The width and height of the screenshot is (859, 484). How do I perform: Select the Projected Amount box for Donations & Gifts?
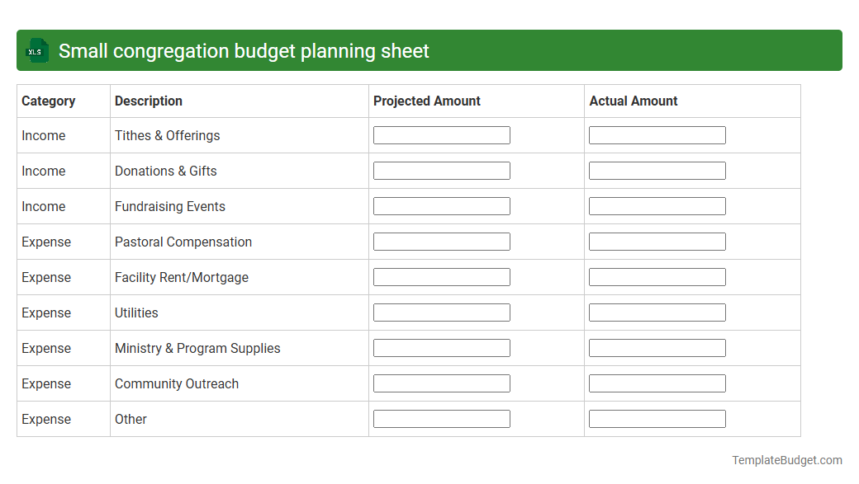[441, 170]
